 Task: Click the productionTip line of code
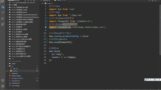point(69,36)
